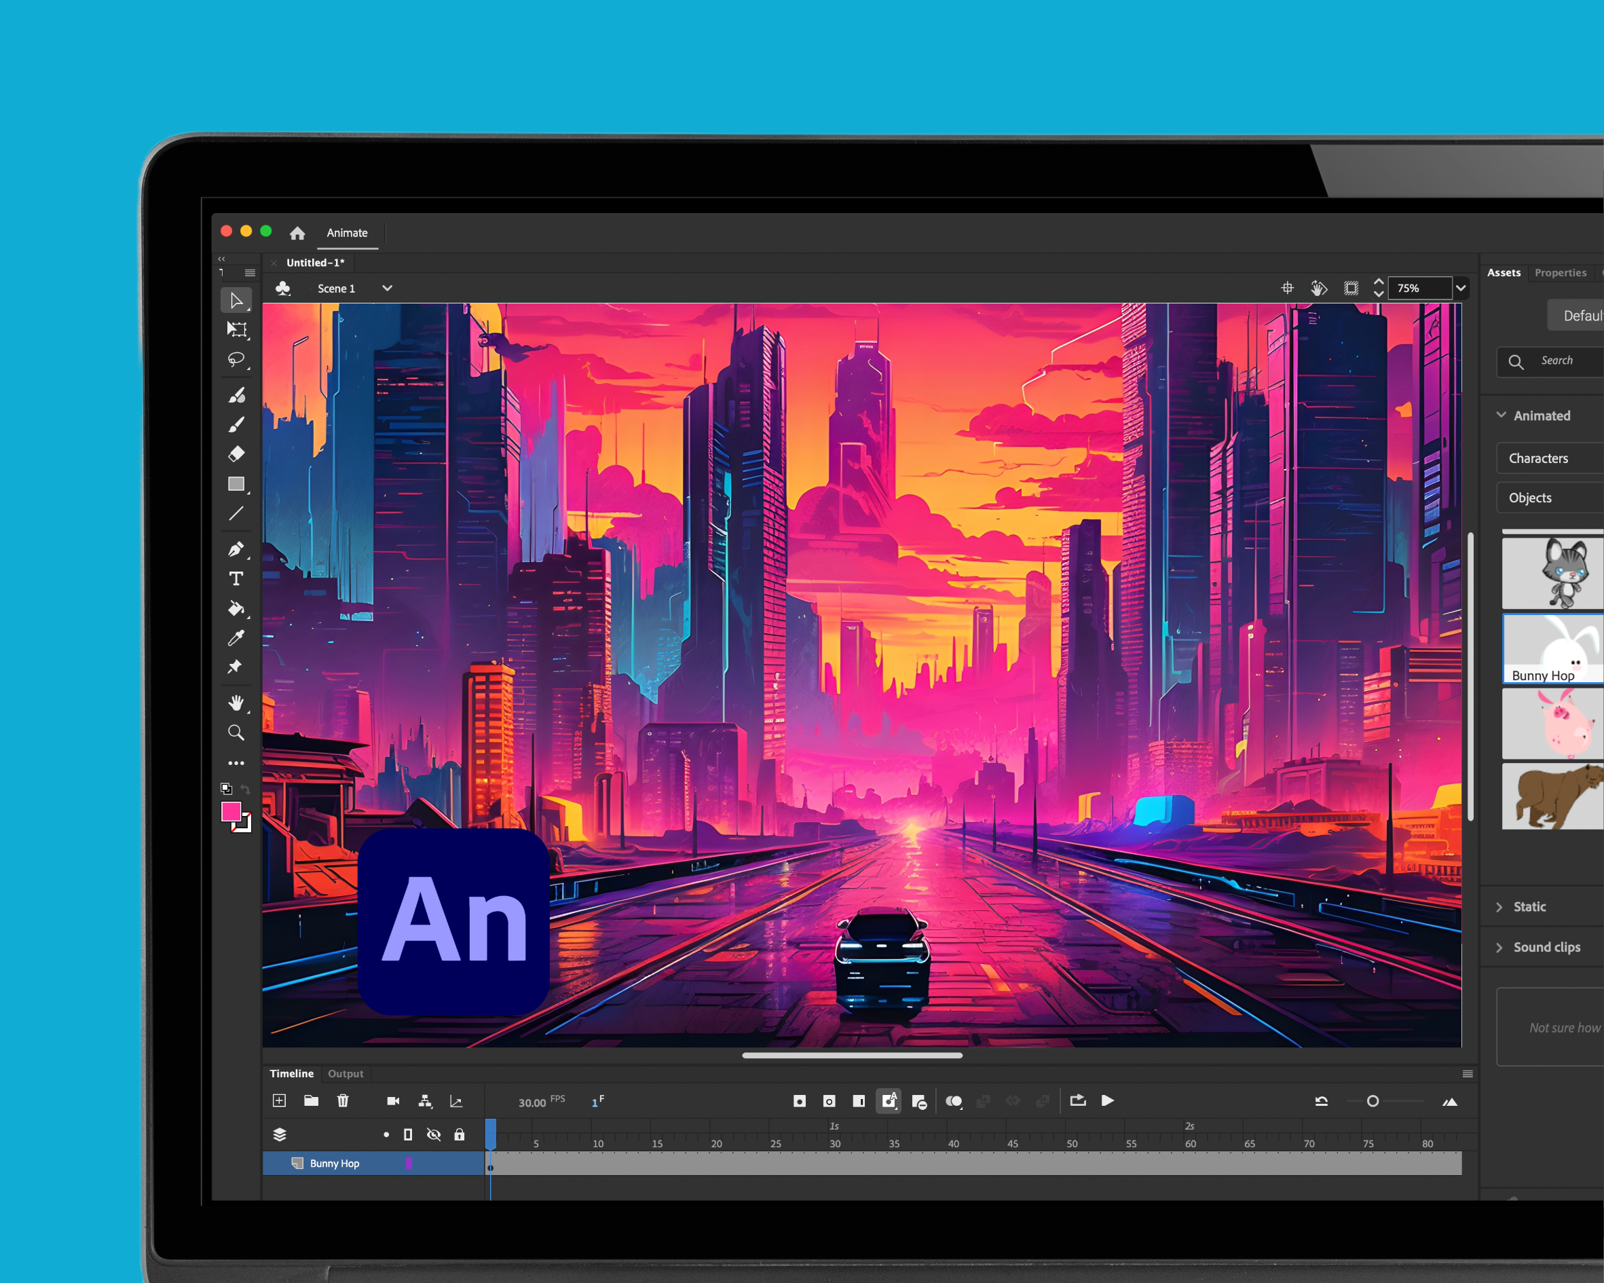Select the Eyedropper tool
Screen dimensions: 1604x1283
[x=236, y=638]
